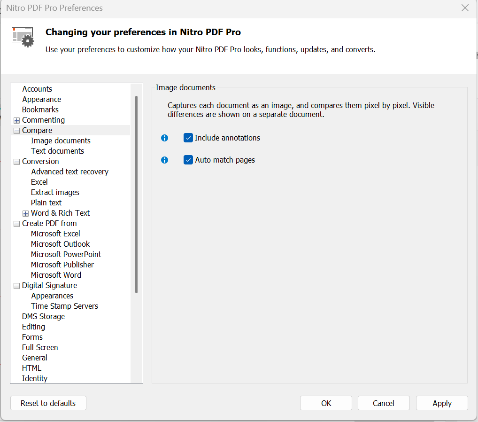Expand the Word & Rich Text node
Image resolution: width=478 pixels, height=422 pixels.
(x=26, y=213)
